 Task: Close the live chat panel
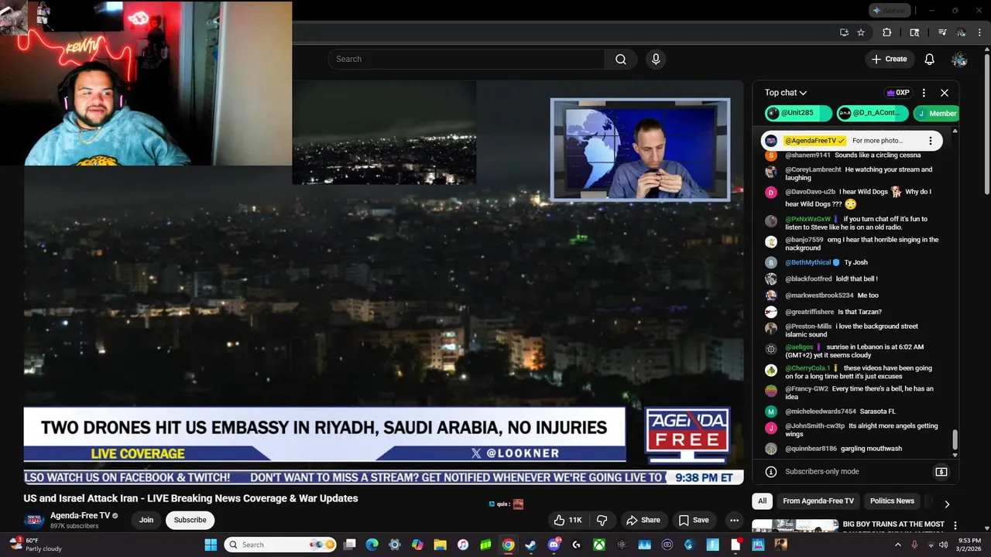point(945,93)
